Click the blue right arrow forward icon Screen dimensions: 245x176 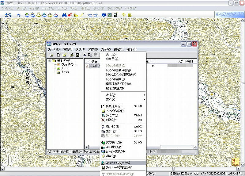click(x=96, y=15)
